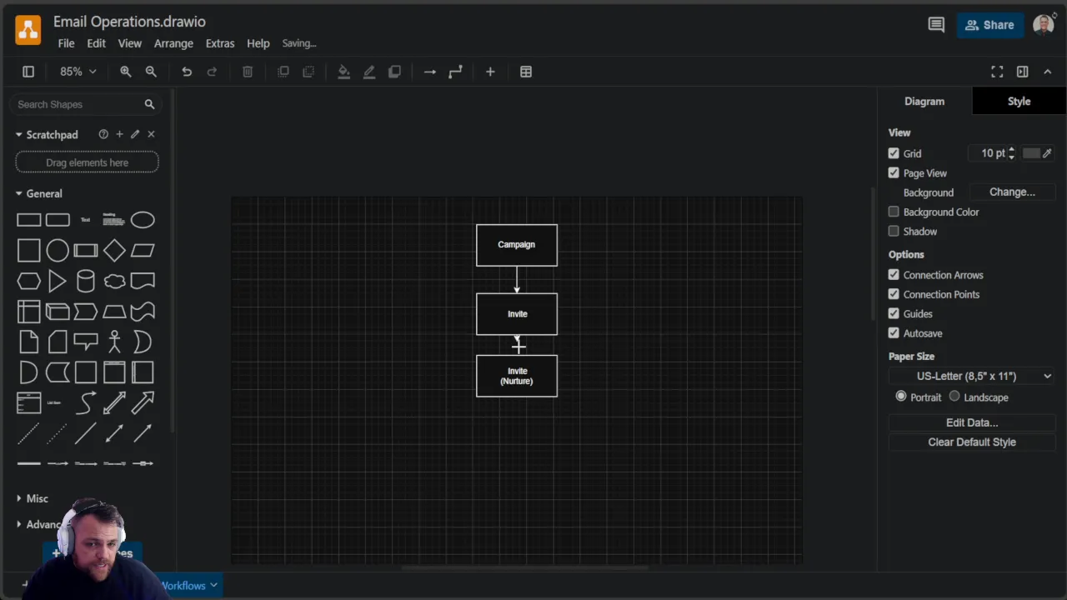This screenshot has width=1067, height=600.
Task: Toggle the Connection Points checkbox
Action: pyautogui.click(x=894, y=294)
